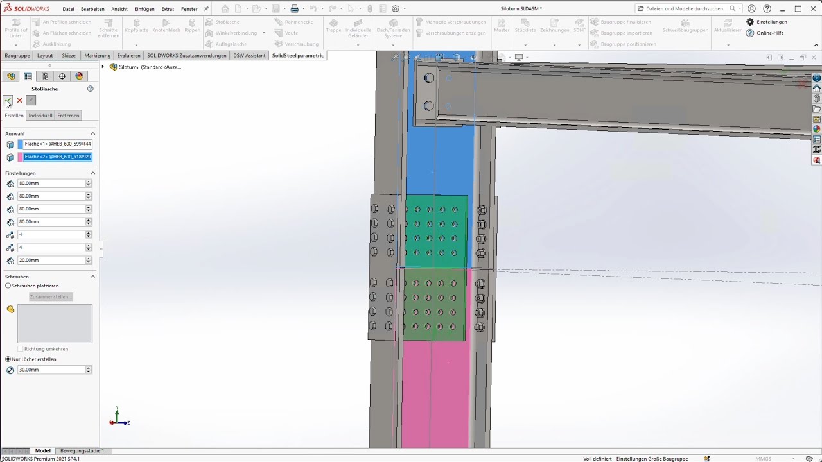822x462 pixels.
Task: Open PropertyManager panel icon
Action: pos(28,76)
